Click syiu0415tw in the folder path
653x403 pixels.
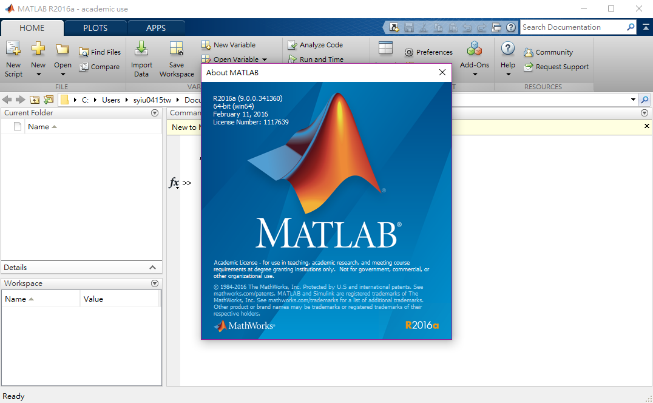(x=152, y=100)
